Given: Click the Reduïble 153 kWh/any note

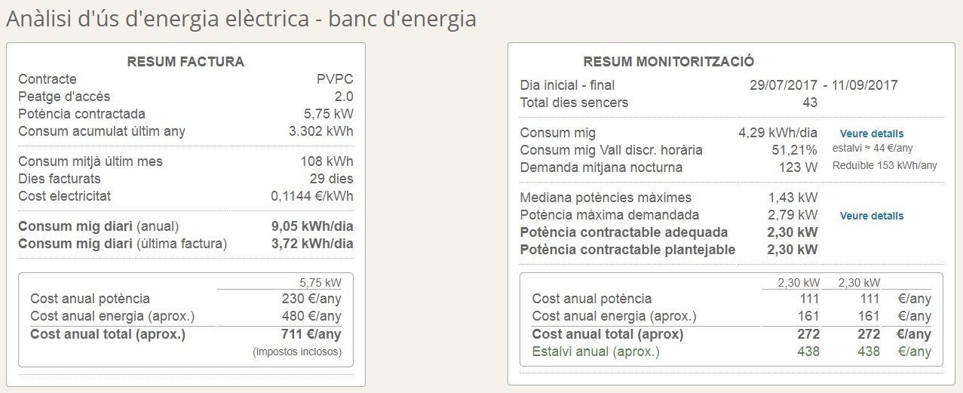Looking at the screenshot, I should (x=885, y=165).
